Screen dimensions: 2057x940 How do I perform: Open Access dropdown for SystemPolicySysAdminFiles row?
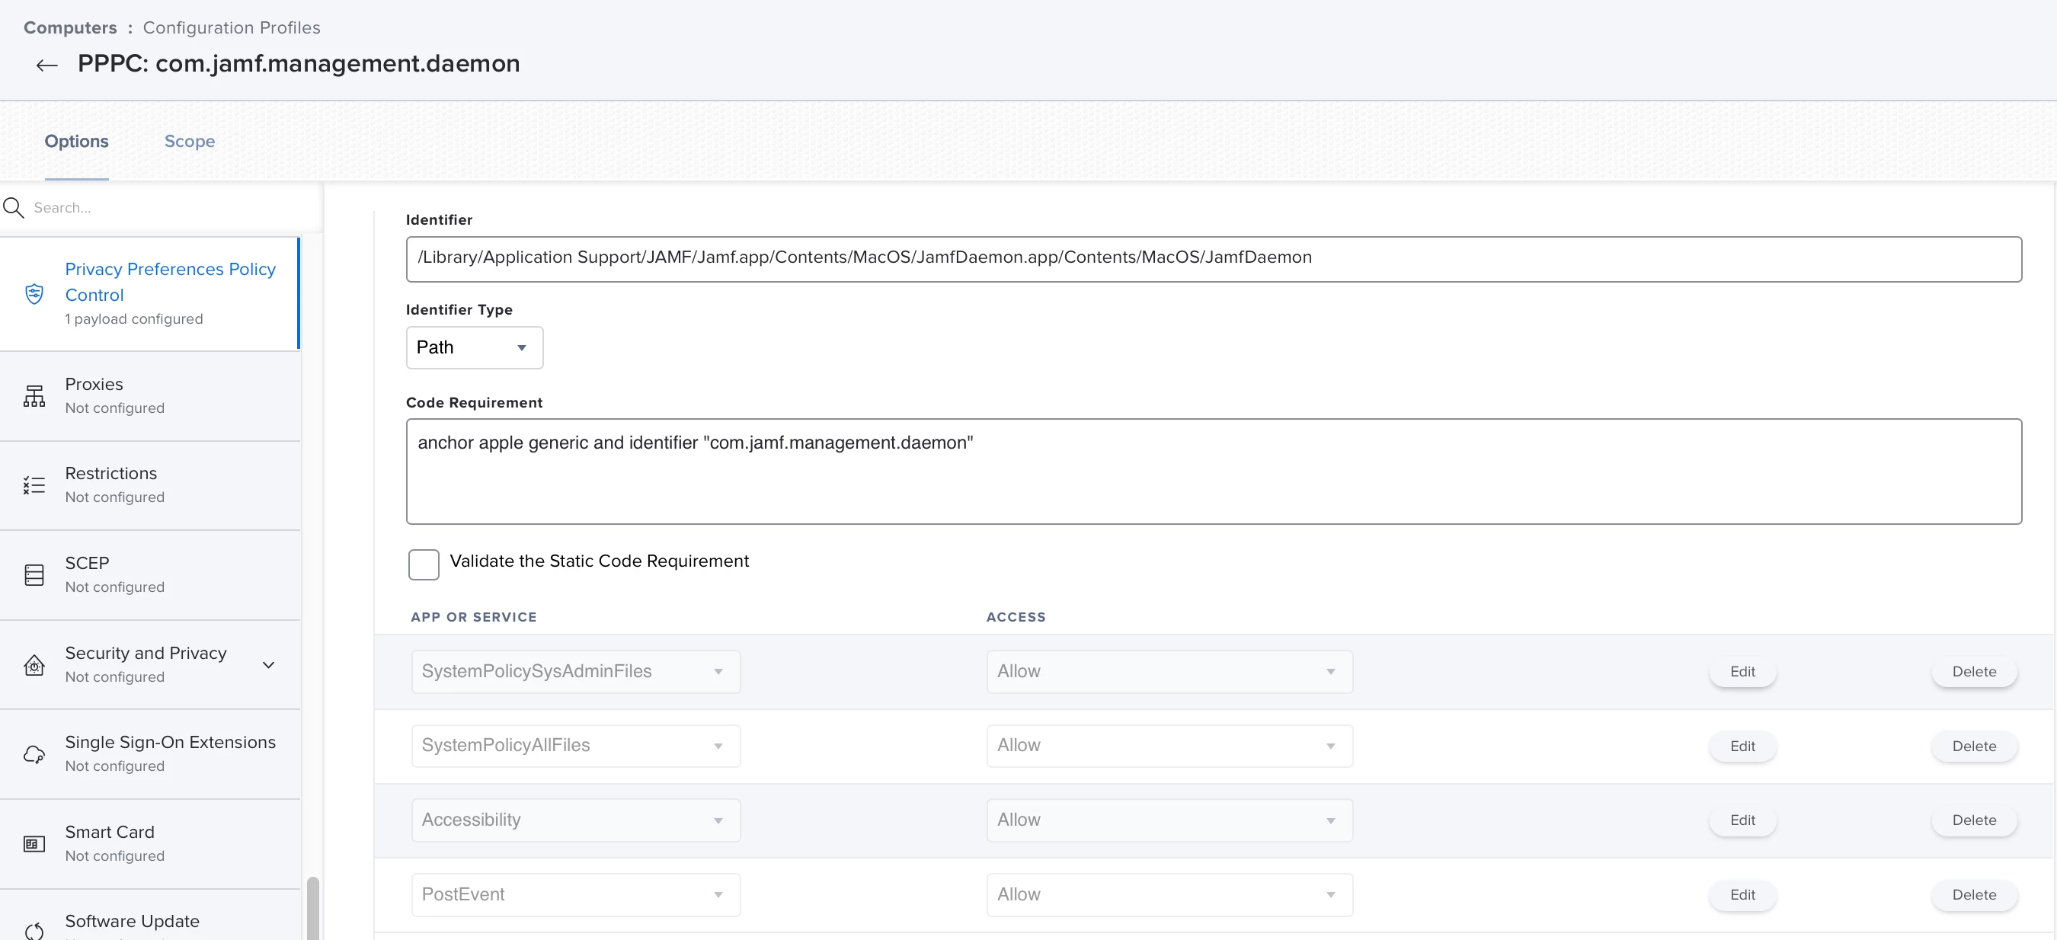point(1169,672)
